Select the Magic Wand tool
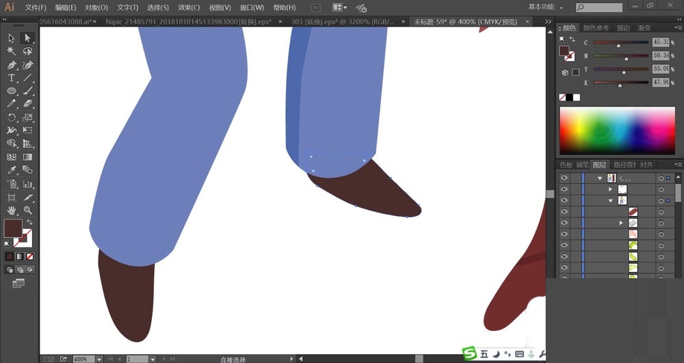This screenshot has width=684, height=363. click(12, 51)
